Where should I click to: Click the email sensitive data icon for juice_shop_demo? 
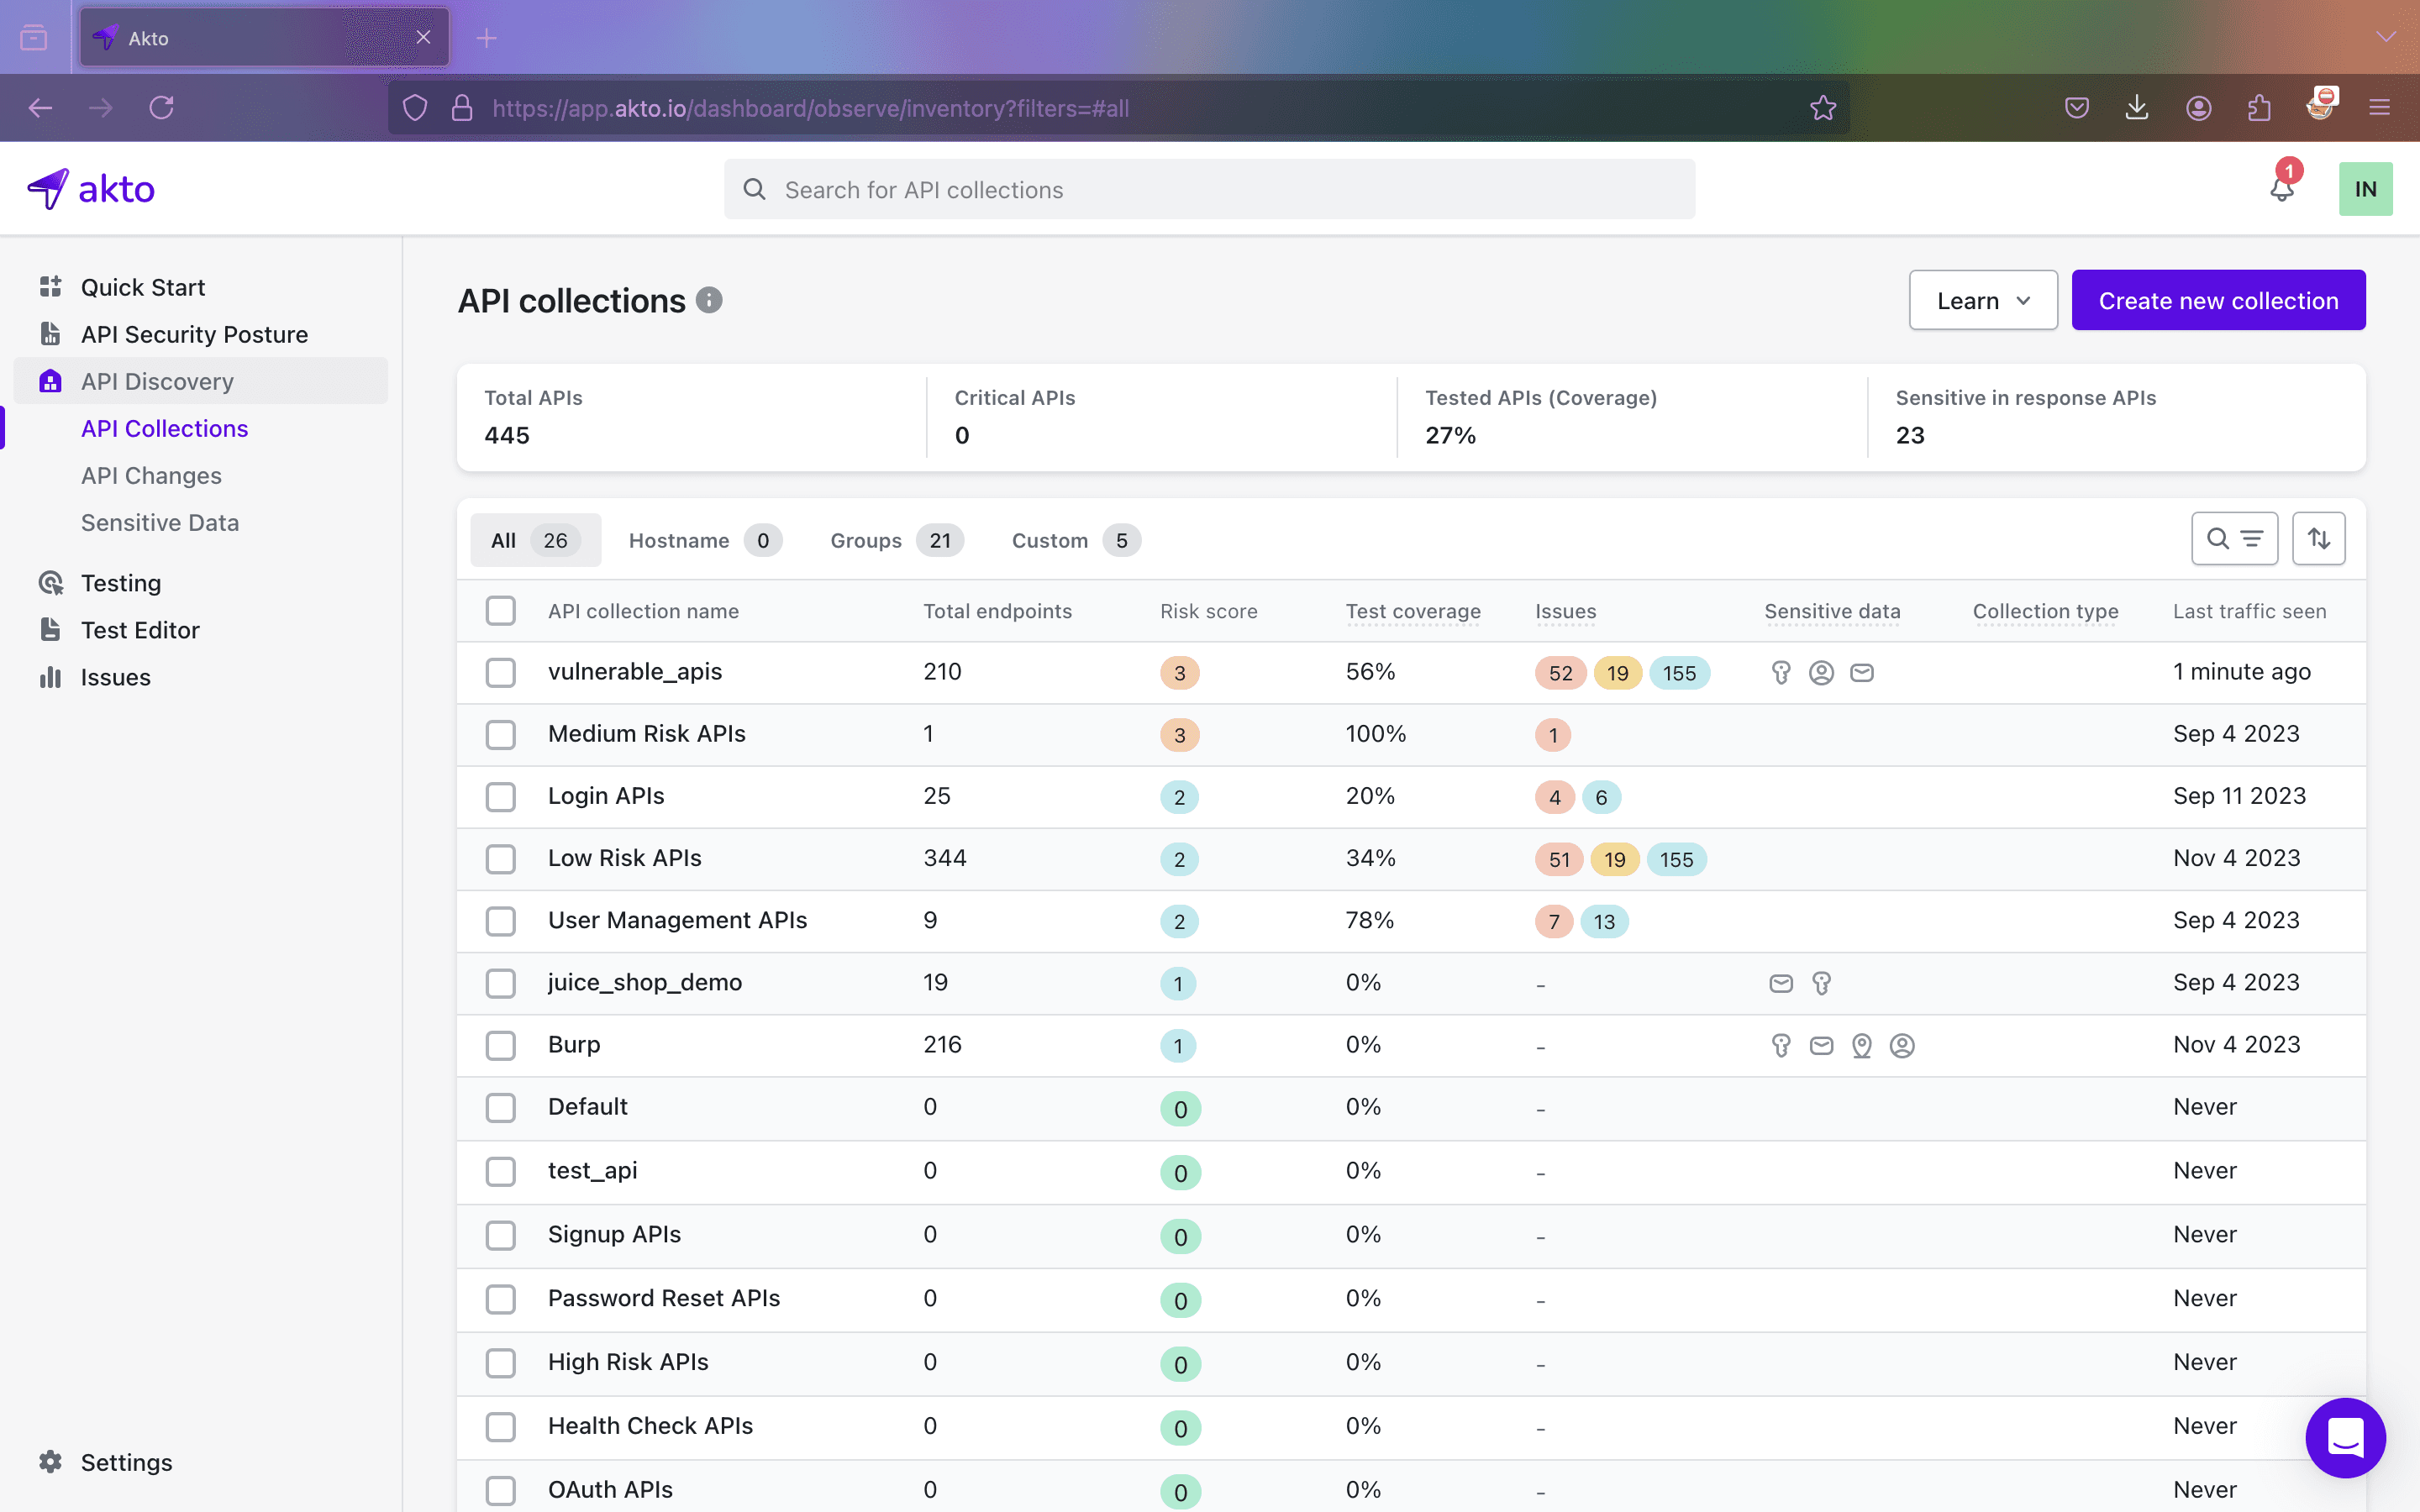point(1781,983)
